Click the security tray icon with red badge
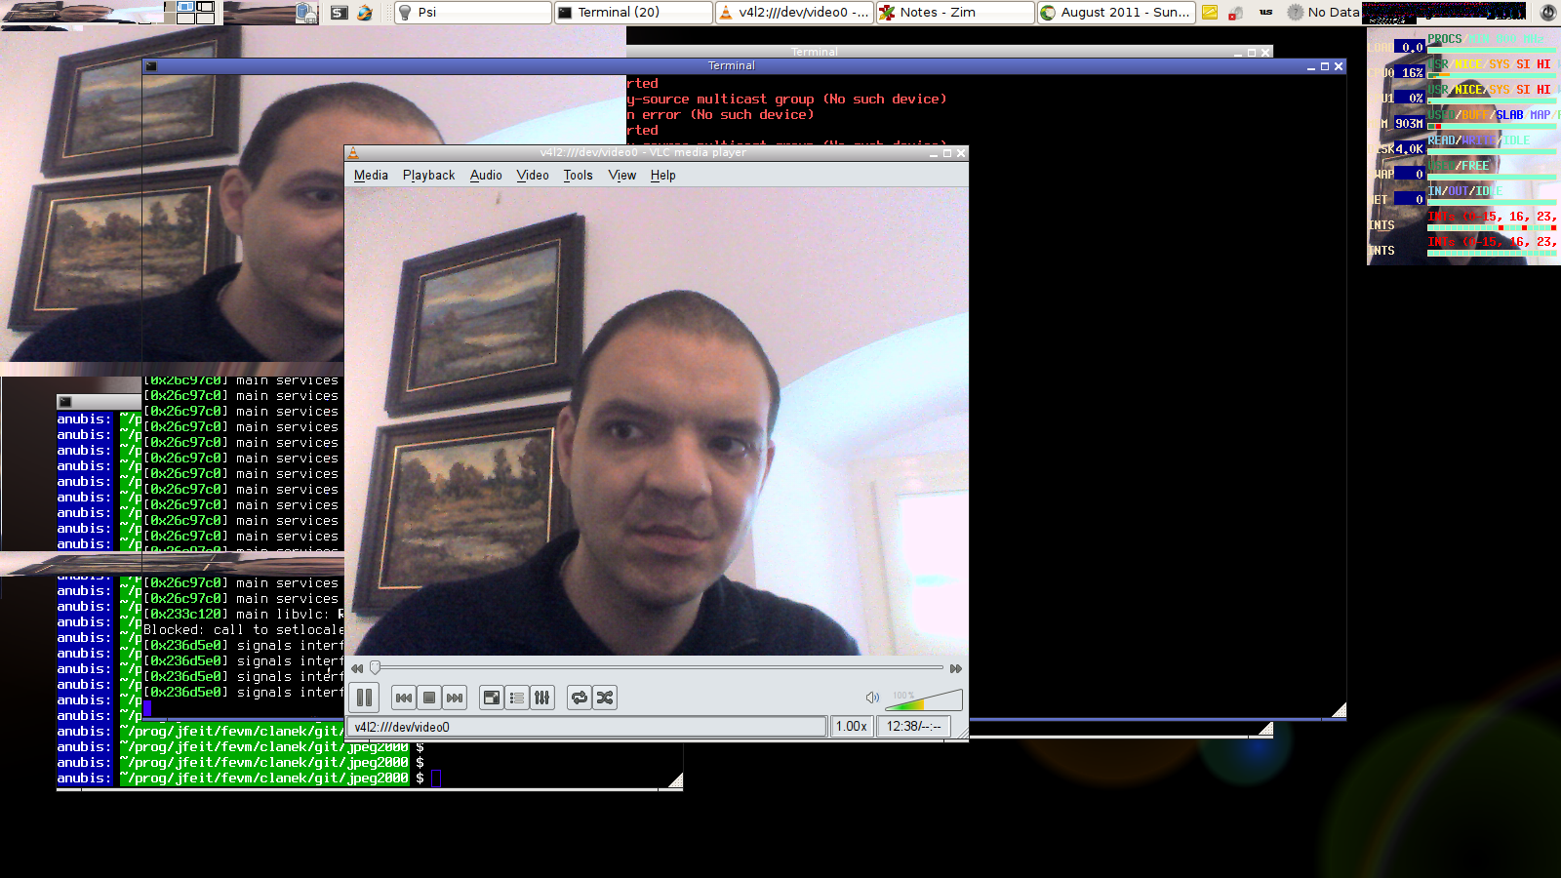 click(x=1236, y=13)
